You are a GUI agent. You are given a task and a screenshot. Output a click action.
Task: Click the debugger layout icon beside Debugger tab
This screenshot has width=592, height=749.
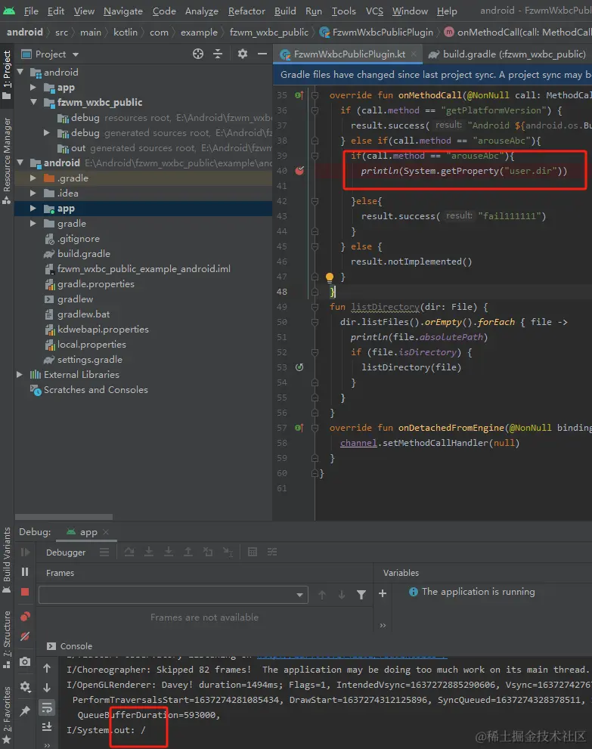pyautogui.click(x=104, y=552)
